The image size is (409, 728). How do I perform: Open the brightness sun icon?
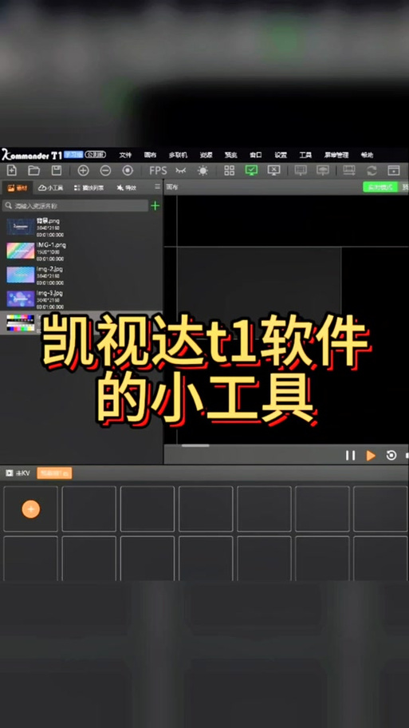coord(203,170)
